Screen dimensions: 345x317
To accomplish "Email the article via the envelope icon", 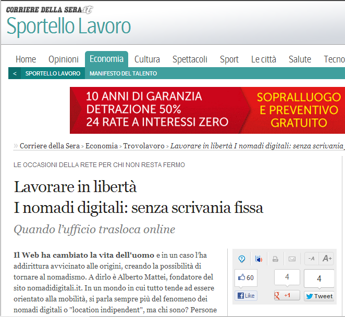I will coord(292,259).
